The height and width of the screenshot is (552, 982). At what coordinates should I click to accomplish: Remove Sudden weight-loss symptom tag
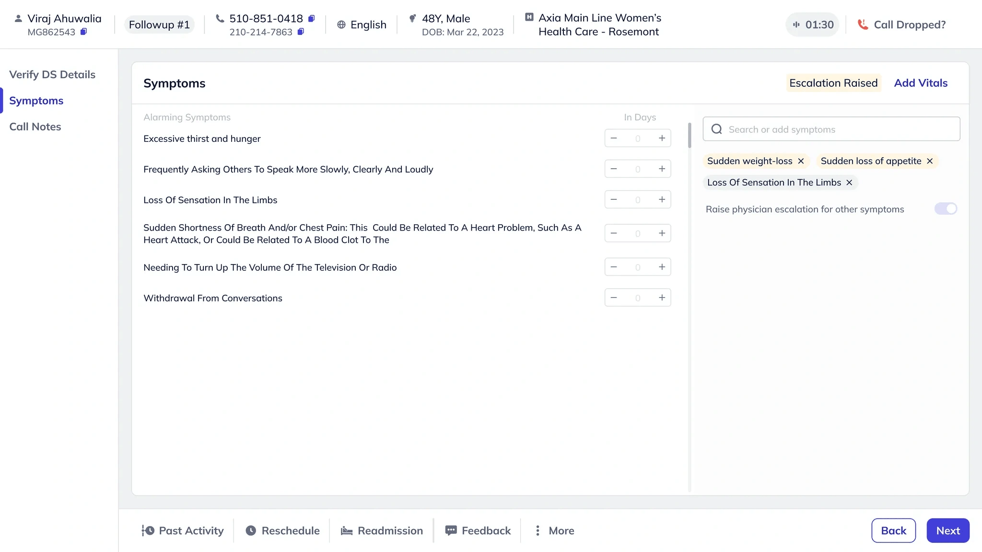click(801, 161)
